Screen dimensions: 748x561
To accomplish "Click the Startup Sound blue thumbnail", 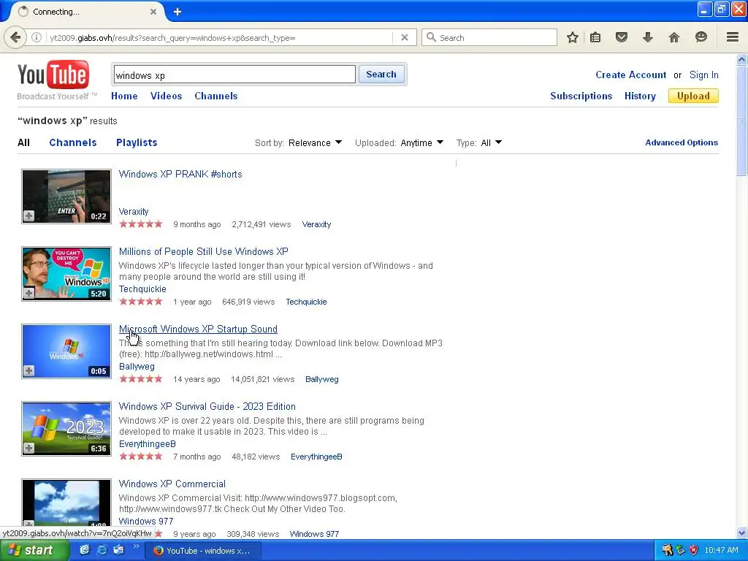I will 66,351.
